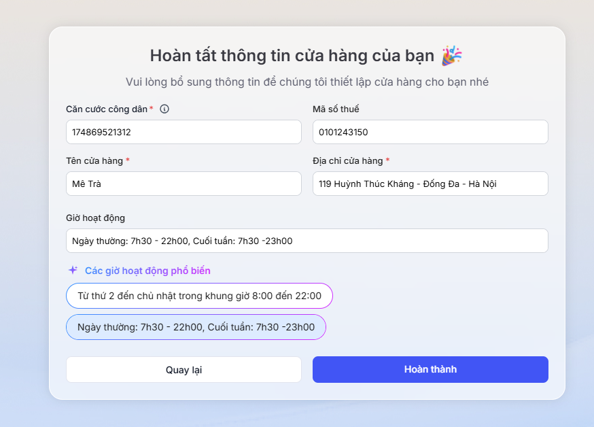This screenshot has width=594, height=427.
Task: Select the Tên cửa hàng field containing Mê Trà
Action: (x=184, y=184)
